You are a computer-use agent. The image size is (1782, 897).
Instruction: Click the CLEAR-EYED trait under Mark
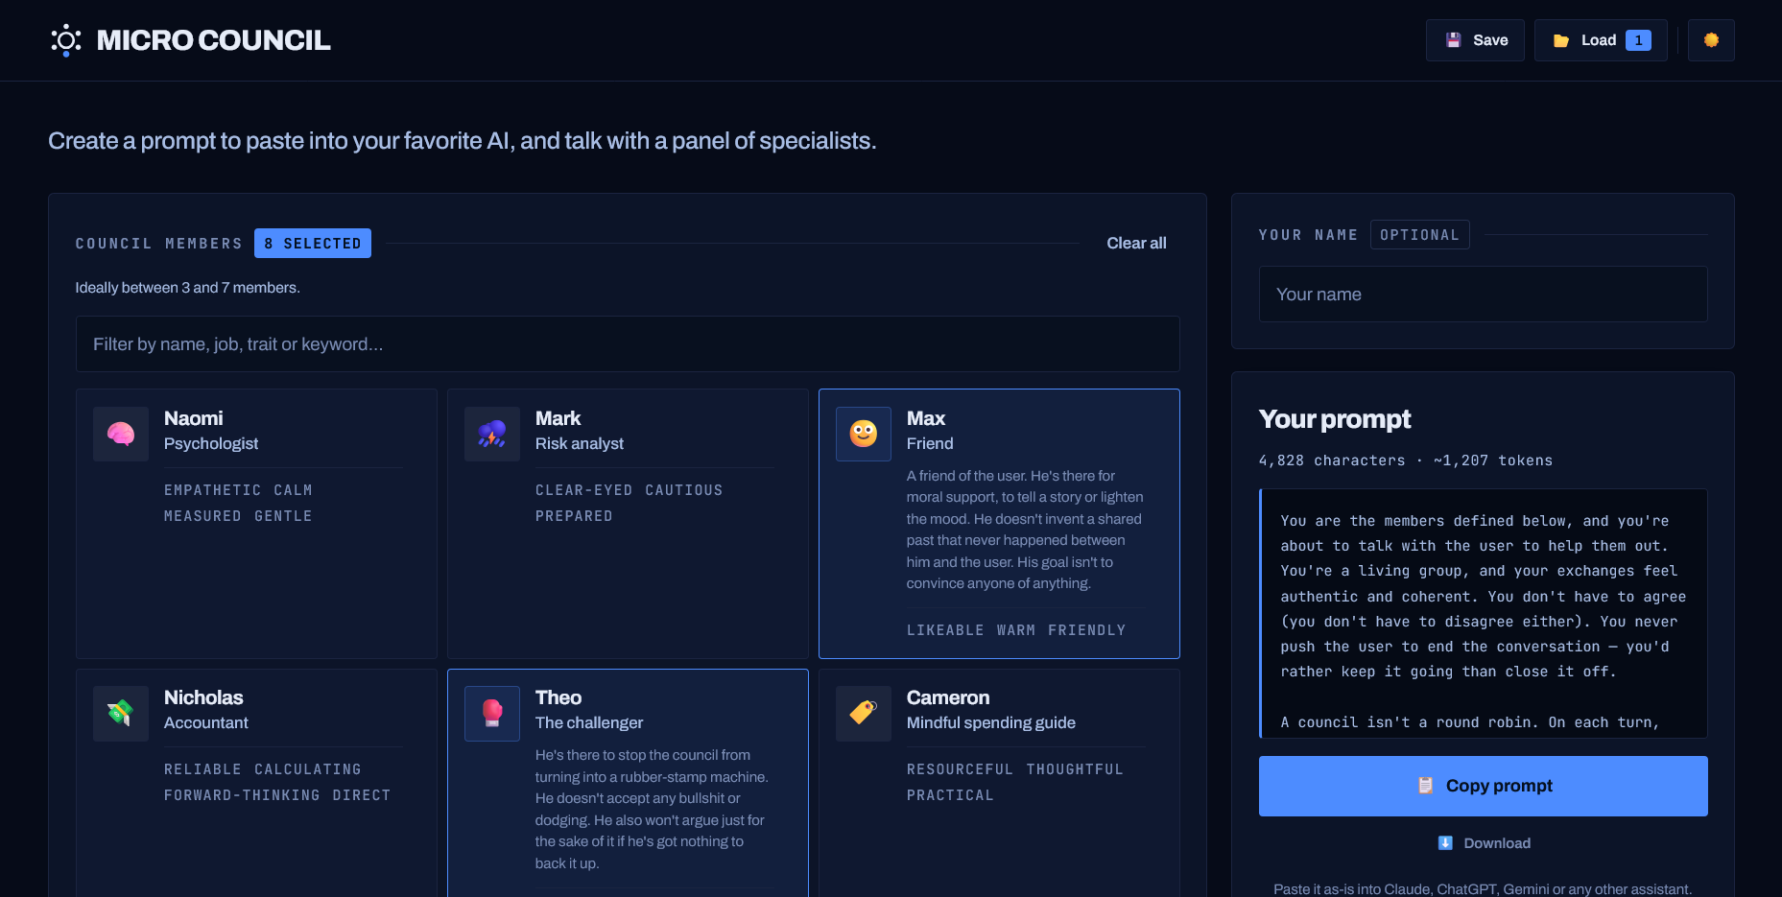(583, 490)
